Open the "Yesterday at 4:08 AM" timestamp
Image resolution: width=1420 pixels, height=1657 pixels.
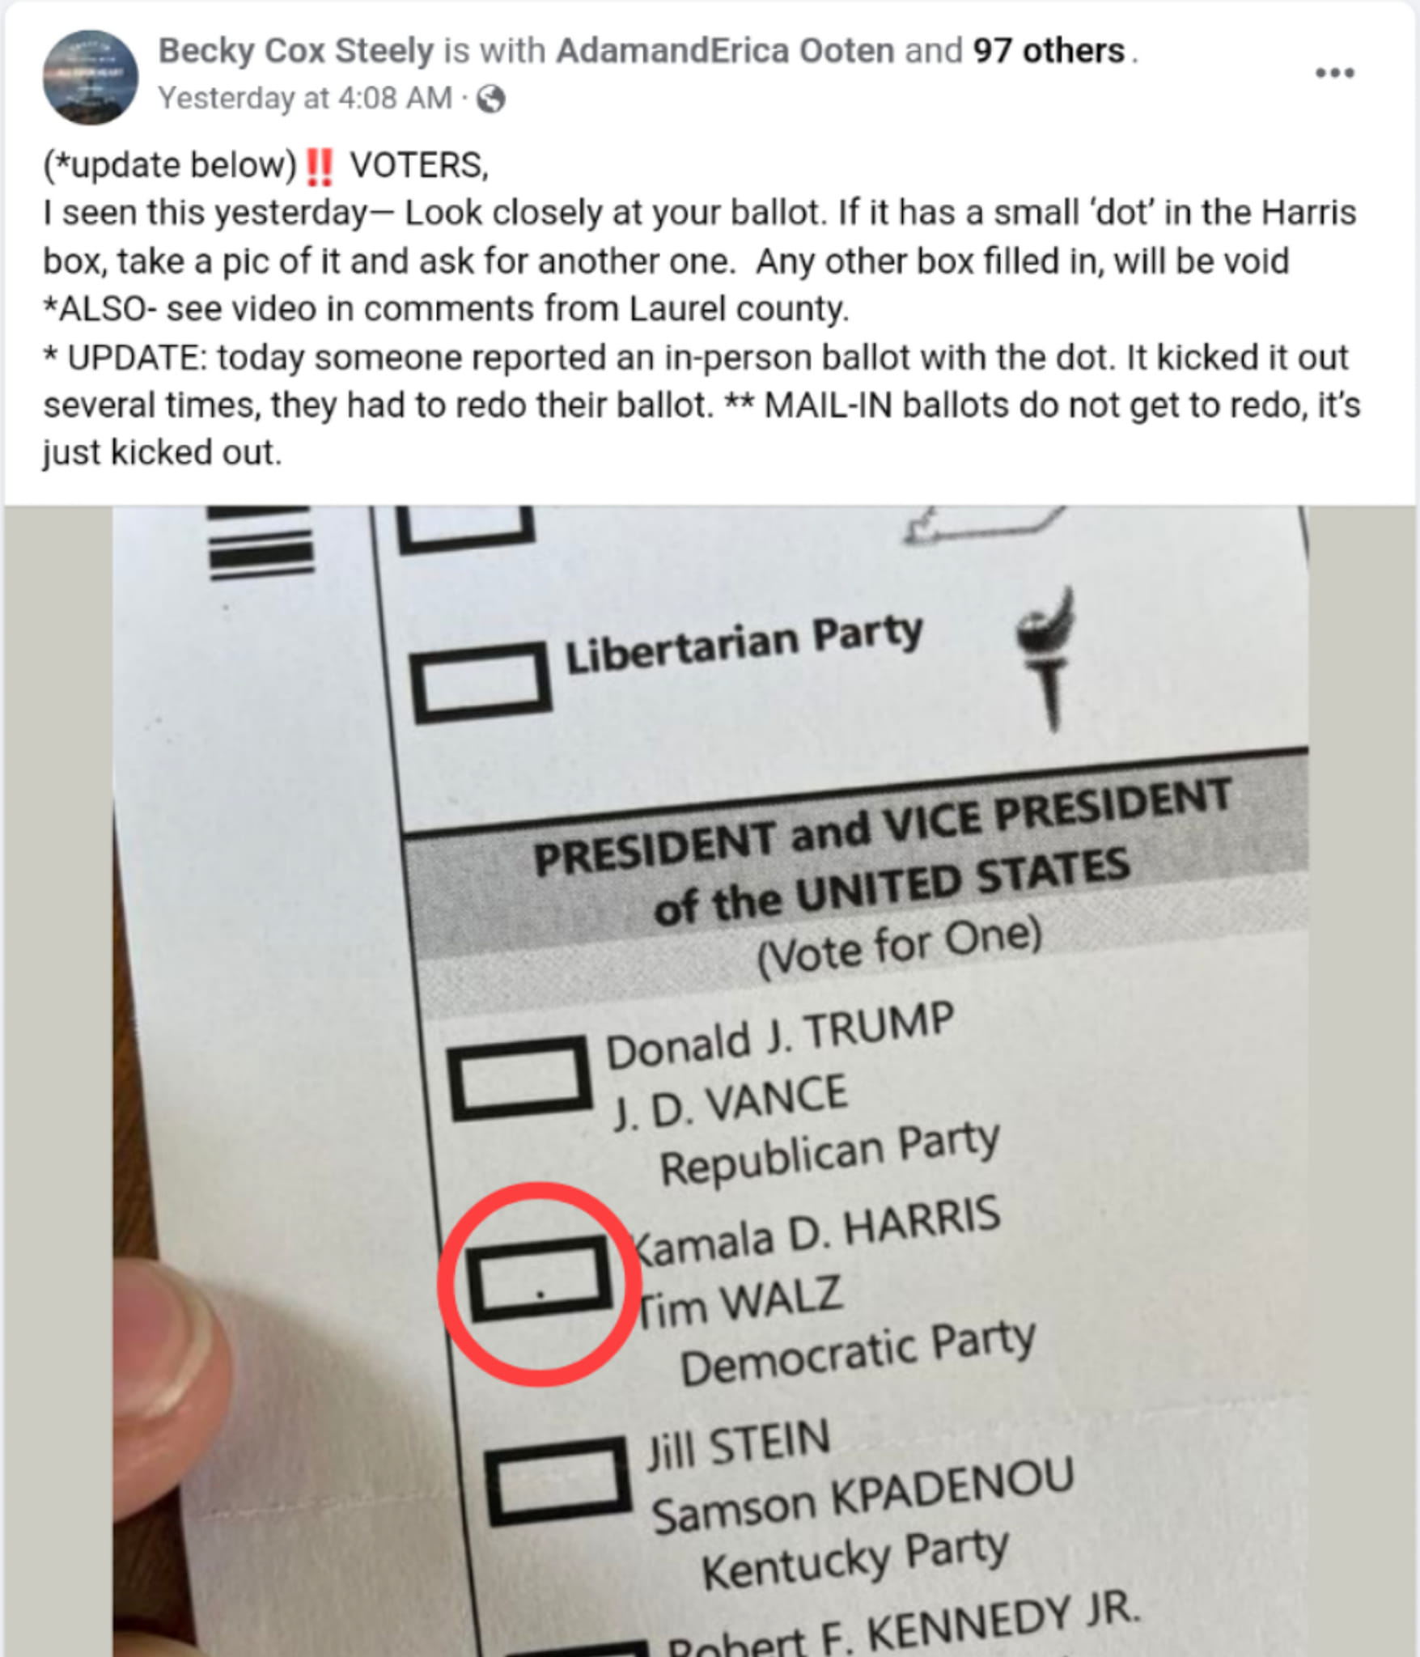pos(305,99)
